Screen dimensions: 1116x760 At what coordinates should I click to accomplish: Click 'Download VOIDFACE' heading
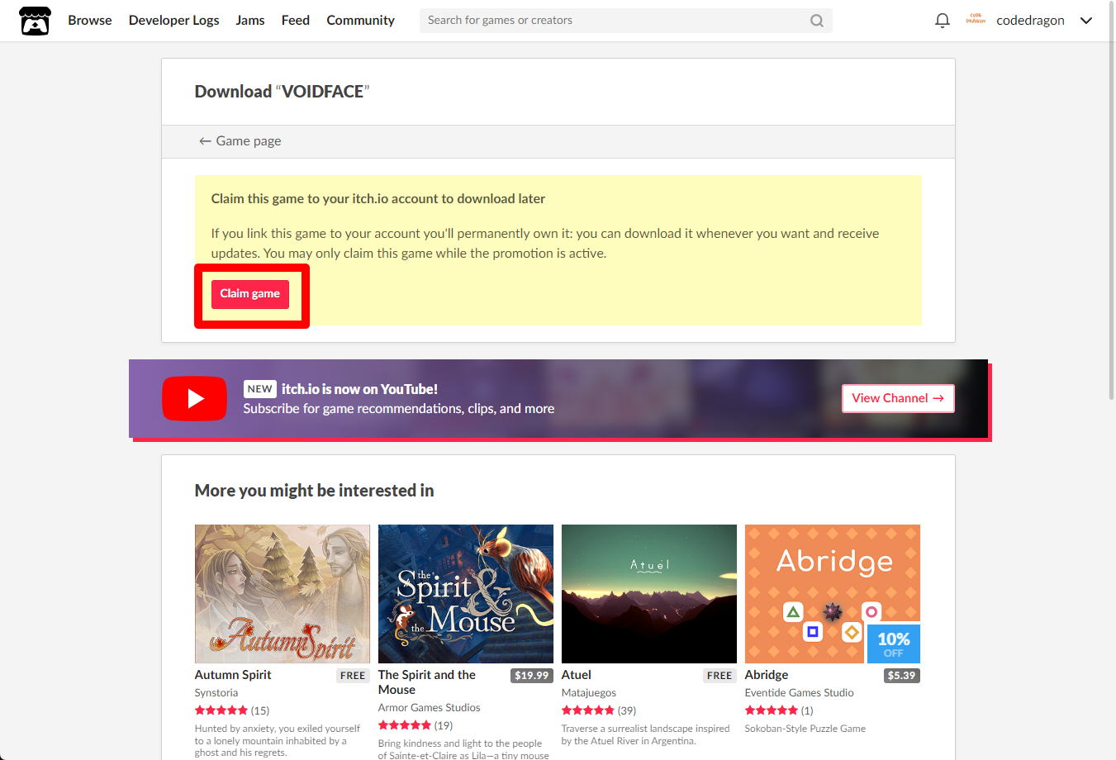point(282,92)
